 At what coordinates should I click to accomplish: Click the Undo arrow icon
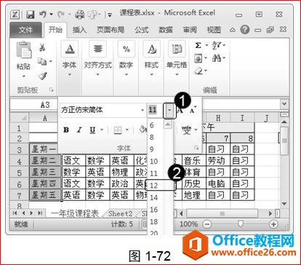coord(44,15)
